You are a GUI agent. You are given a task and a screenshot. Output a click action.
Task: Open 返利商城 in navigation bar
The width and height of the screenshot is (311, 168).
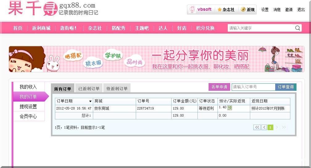coord(41,28)
